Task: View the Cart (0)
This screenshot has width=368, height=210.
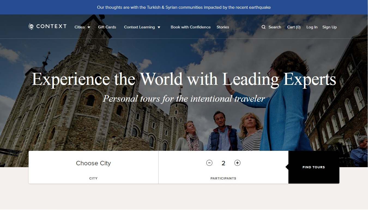Action: [x=294, y=27]
